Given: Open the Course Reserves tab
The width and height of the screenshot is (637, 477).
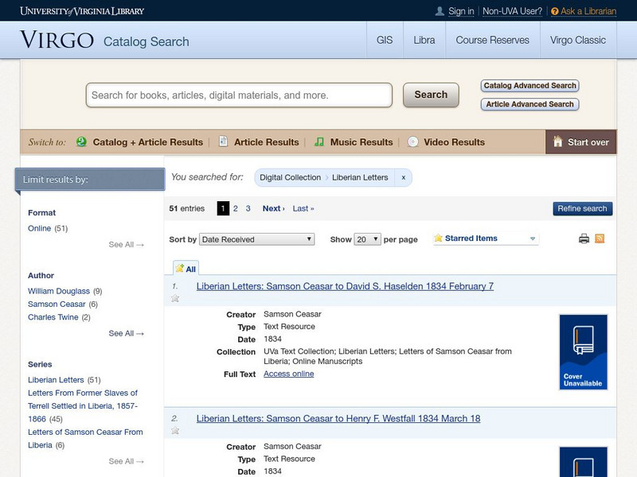Looking at the screenshot, I should click(492, 40).
